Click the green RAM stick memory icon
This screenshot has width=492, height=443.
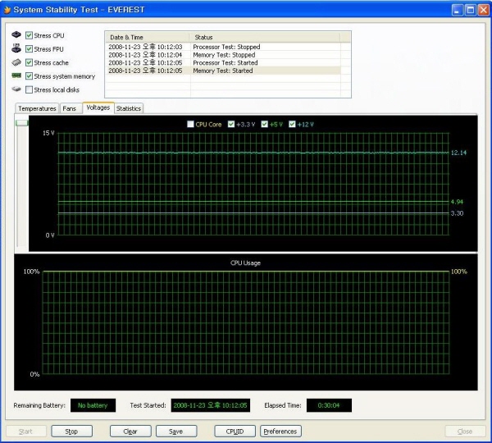point(16,75)
